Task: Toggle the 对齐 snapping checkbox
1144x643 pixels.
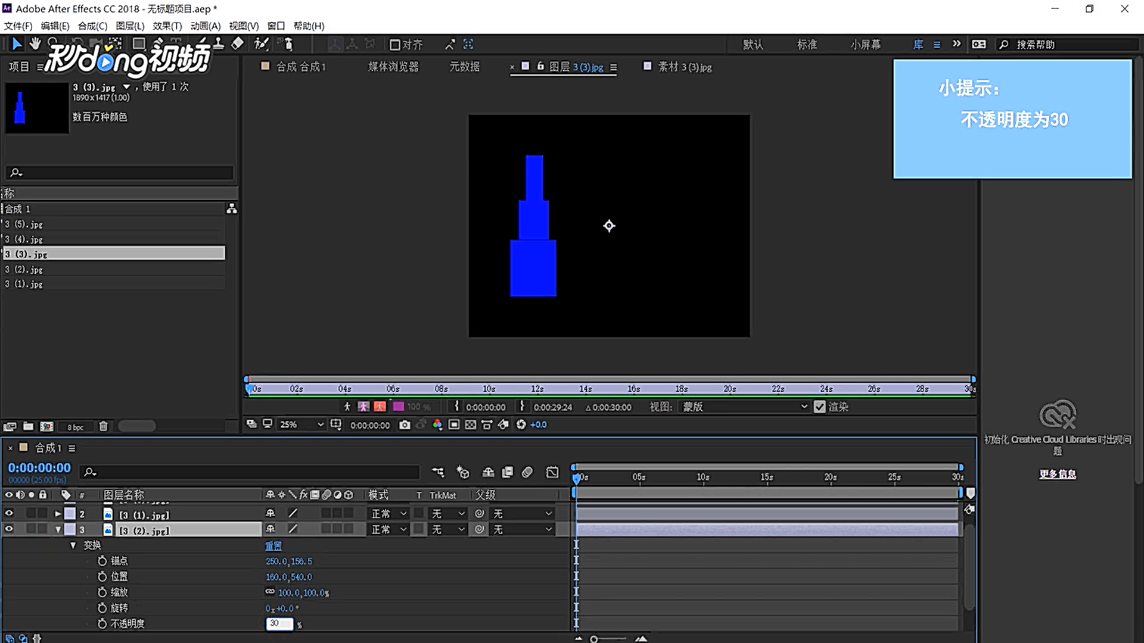Action: pyautogui.click(x=394, y=45)
